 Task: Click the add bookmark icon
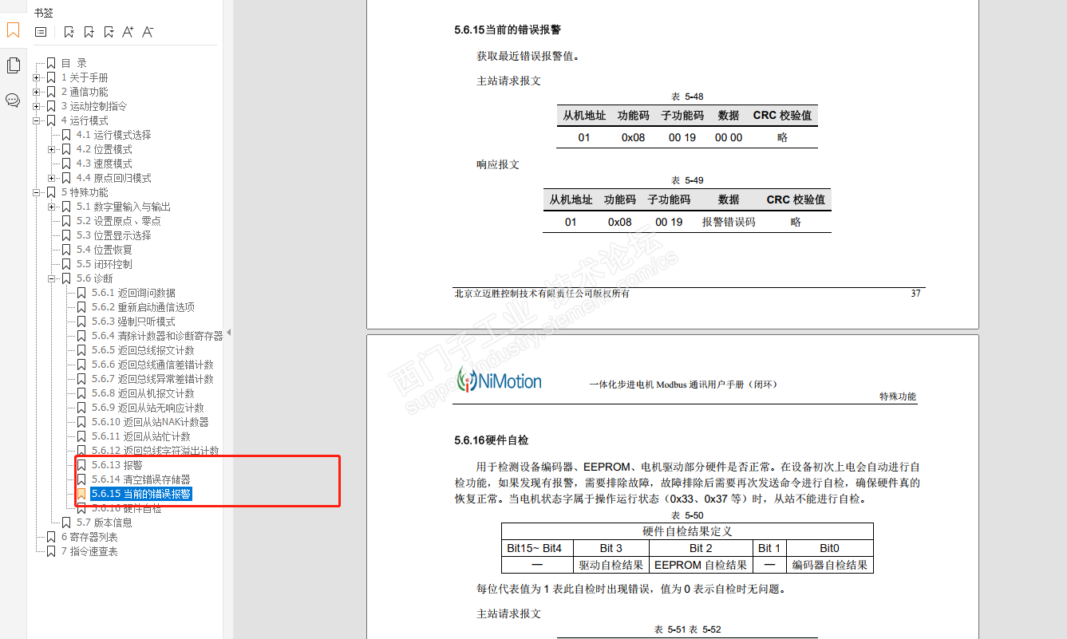[89, 32]
